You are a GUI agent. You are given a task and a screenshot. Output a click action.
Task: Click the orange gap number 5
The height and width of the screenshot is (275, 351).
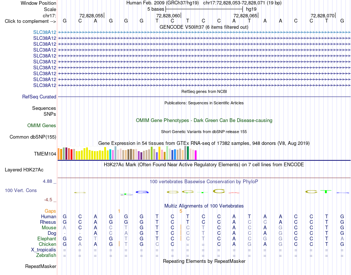(181, 211)
